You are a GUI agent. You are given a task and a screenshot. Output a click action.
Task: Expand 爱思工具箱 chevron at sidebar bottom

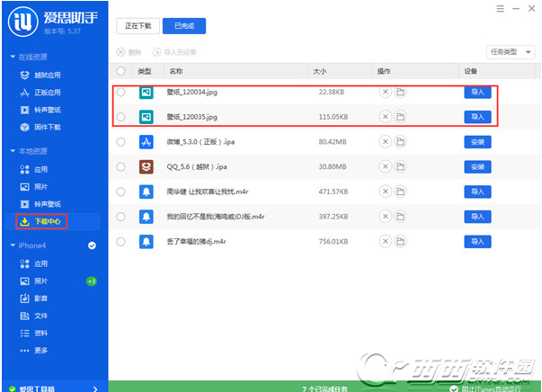95,389
